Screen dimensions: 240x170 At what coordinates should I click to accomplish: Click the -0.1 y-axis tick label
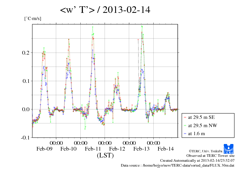[25, 137]
